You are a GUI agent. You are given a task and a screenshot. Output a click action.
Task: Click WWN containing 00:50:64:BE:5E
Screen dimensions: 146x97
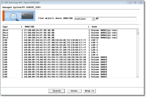(x=55, y=40)
